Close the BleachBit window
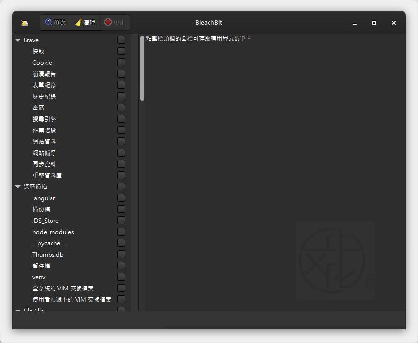 (394, 23)
